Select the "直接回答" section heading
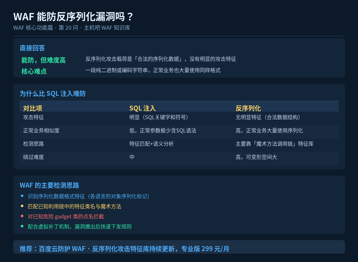 [32, 48]
